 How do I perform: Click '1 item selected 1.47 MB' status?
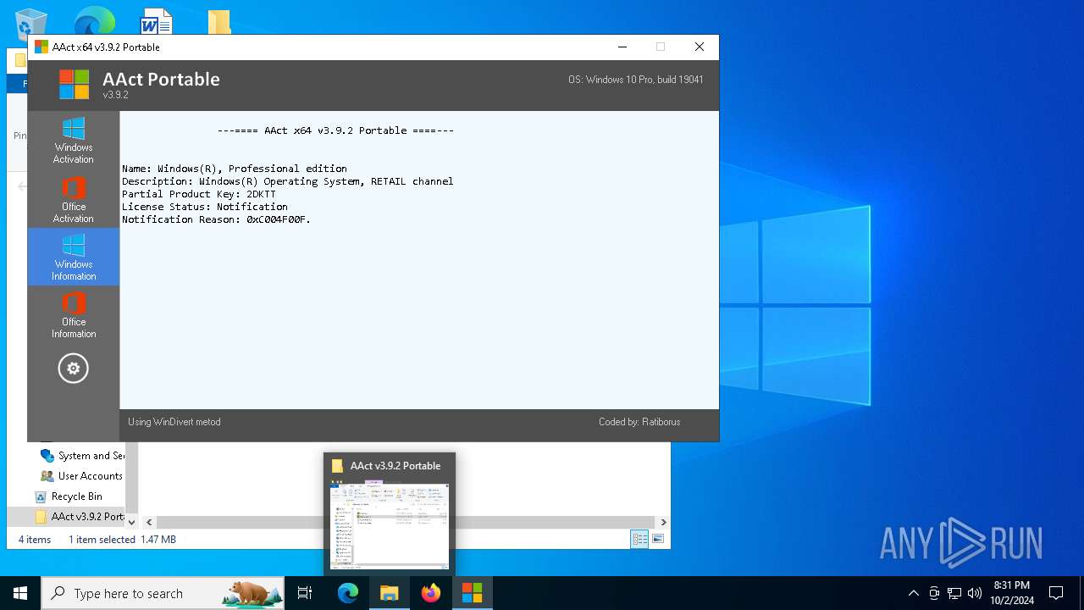click(x=123, y=540)
